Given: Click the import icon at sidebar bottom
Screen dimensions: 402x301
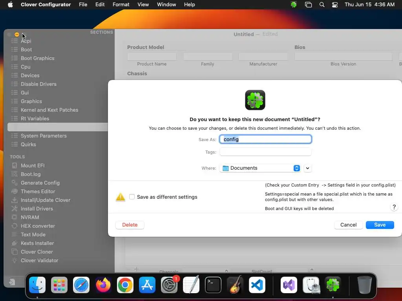Looking at the screenshot, I should 12,282.
